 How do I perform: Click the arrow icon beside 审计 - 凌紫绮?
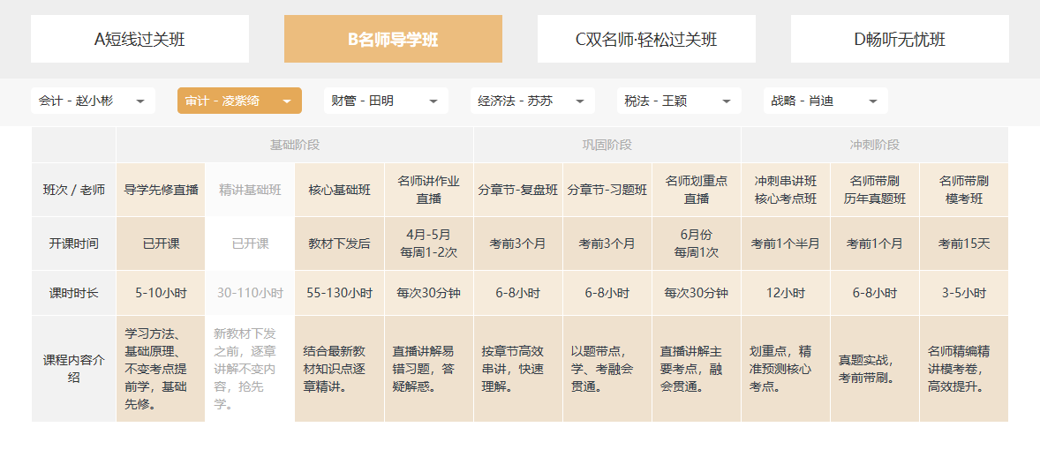[x=287, y=101]
